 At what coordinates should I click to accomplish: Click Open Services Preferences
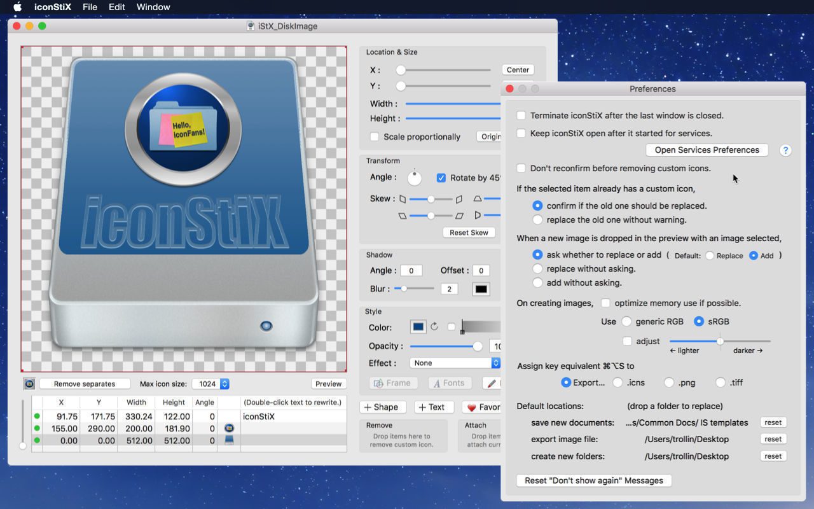click(x=707, y=150)
